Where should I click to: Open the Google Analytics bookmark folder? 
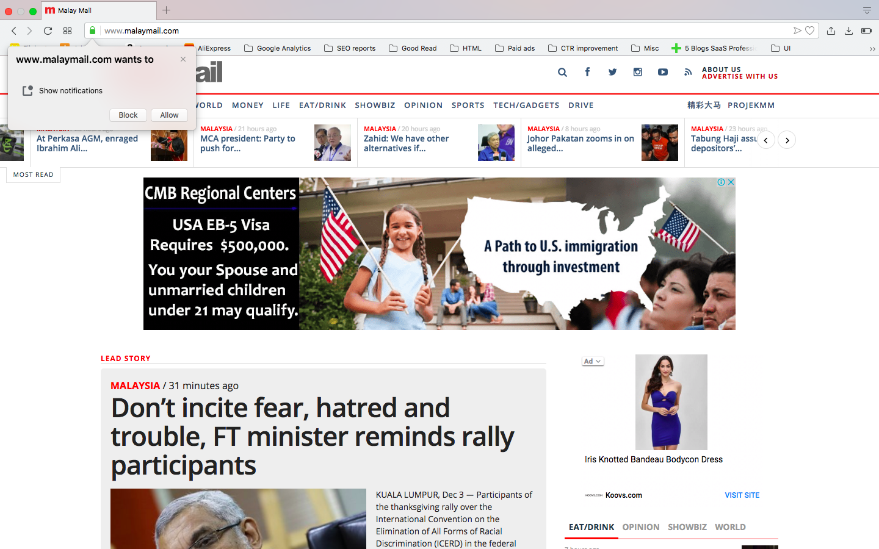[278, 48]
